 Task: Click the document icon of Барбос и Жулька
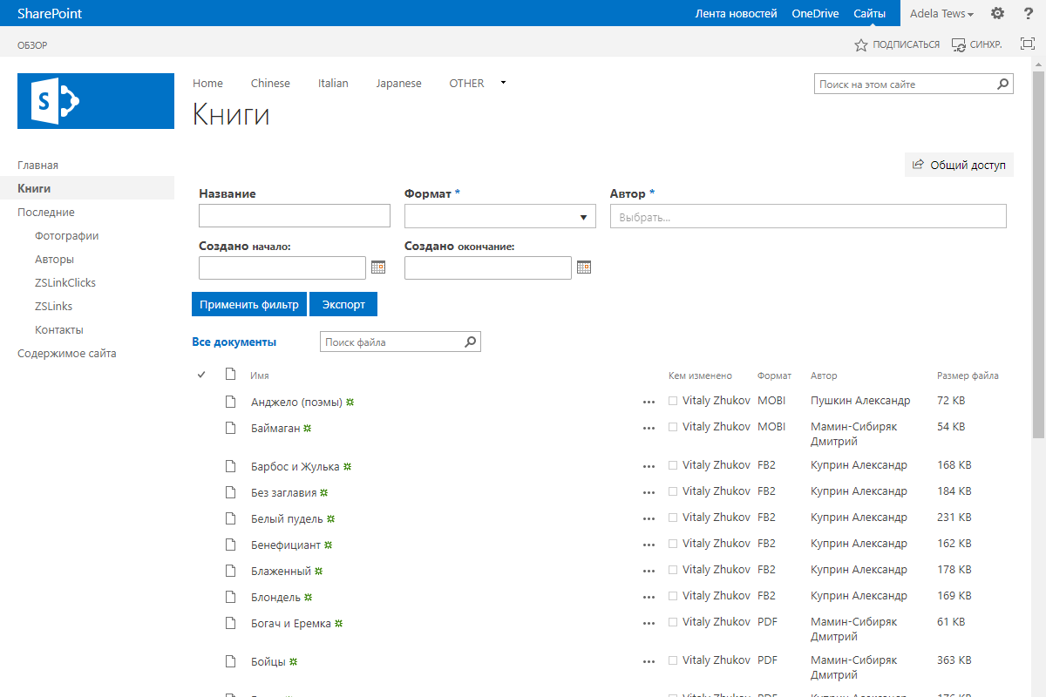tap(231, 466)
